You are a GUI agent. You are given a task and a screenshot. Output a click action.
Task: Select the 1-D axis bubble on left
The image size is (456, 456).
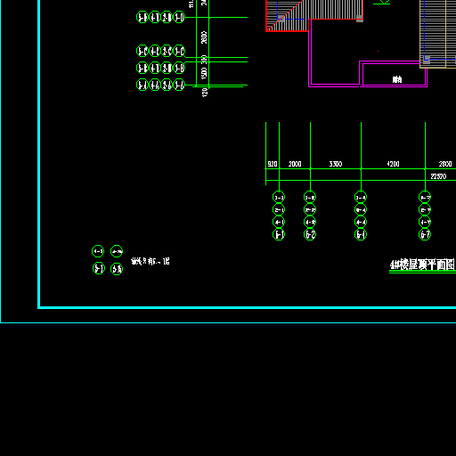[x=179, y=17]
